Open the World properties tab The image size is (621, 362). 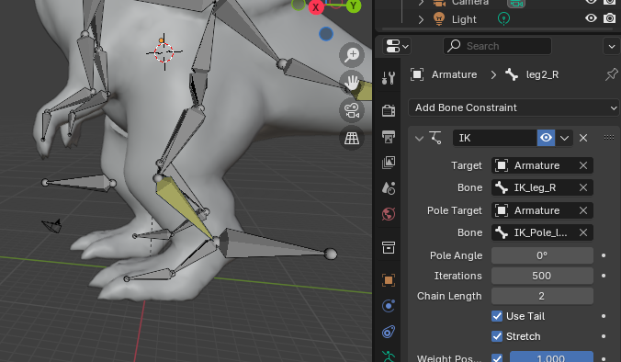point(389,214)
